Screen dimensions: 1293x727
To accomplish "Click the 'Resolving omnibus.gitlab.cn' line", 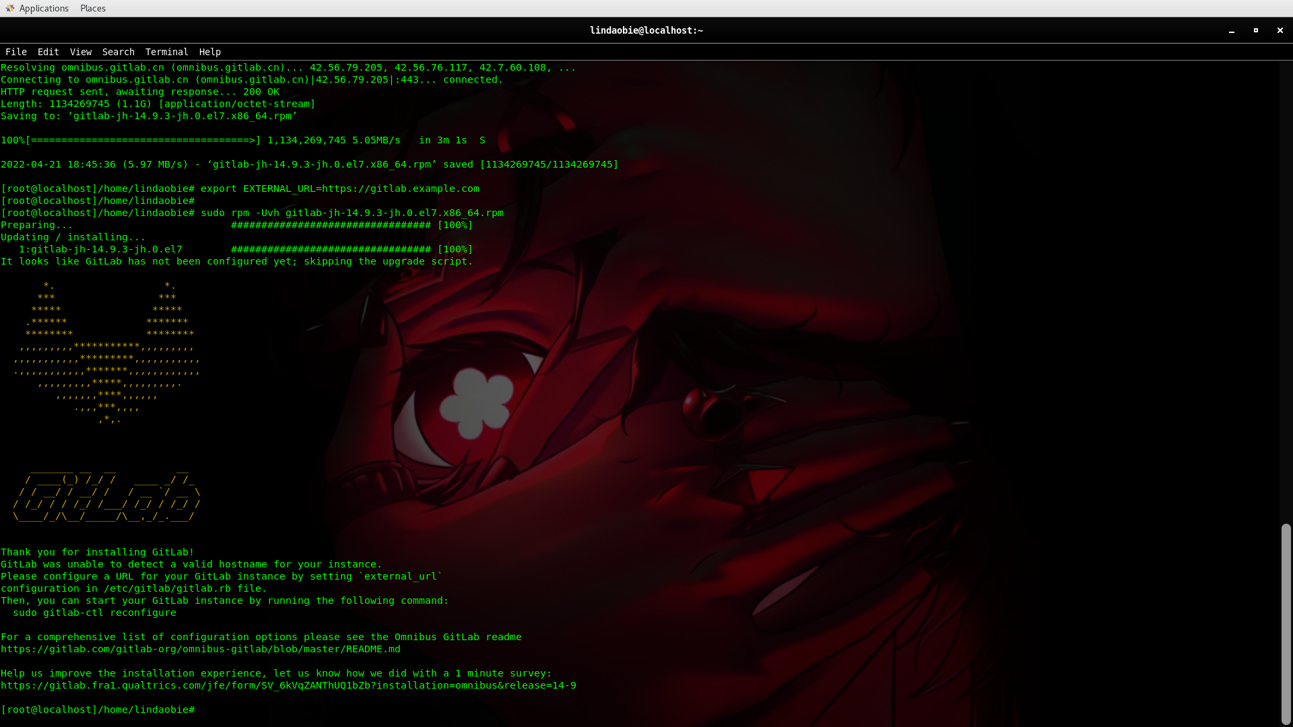I will point(288,67).
